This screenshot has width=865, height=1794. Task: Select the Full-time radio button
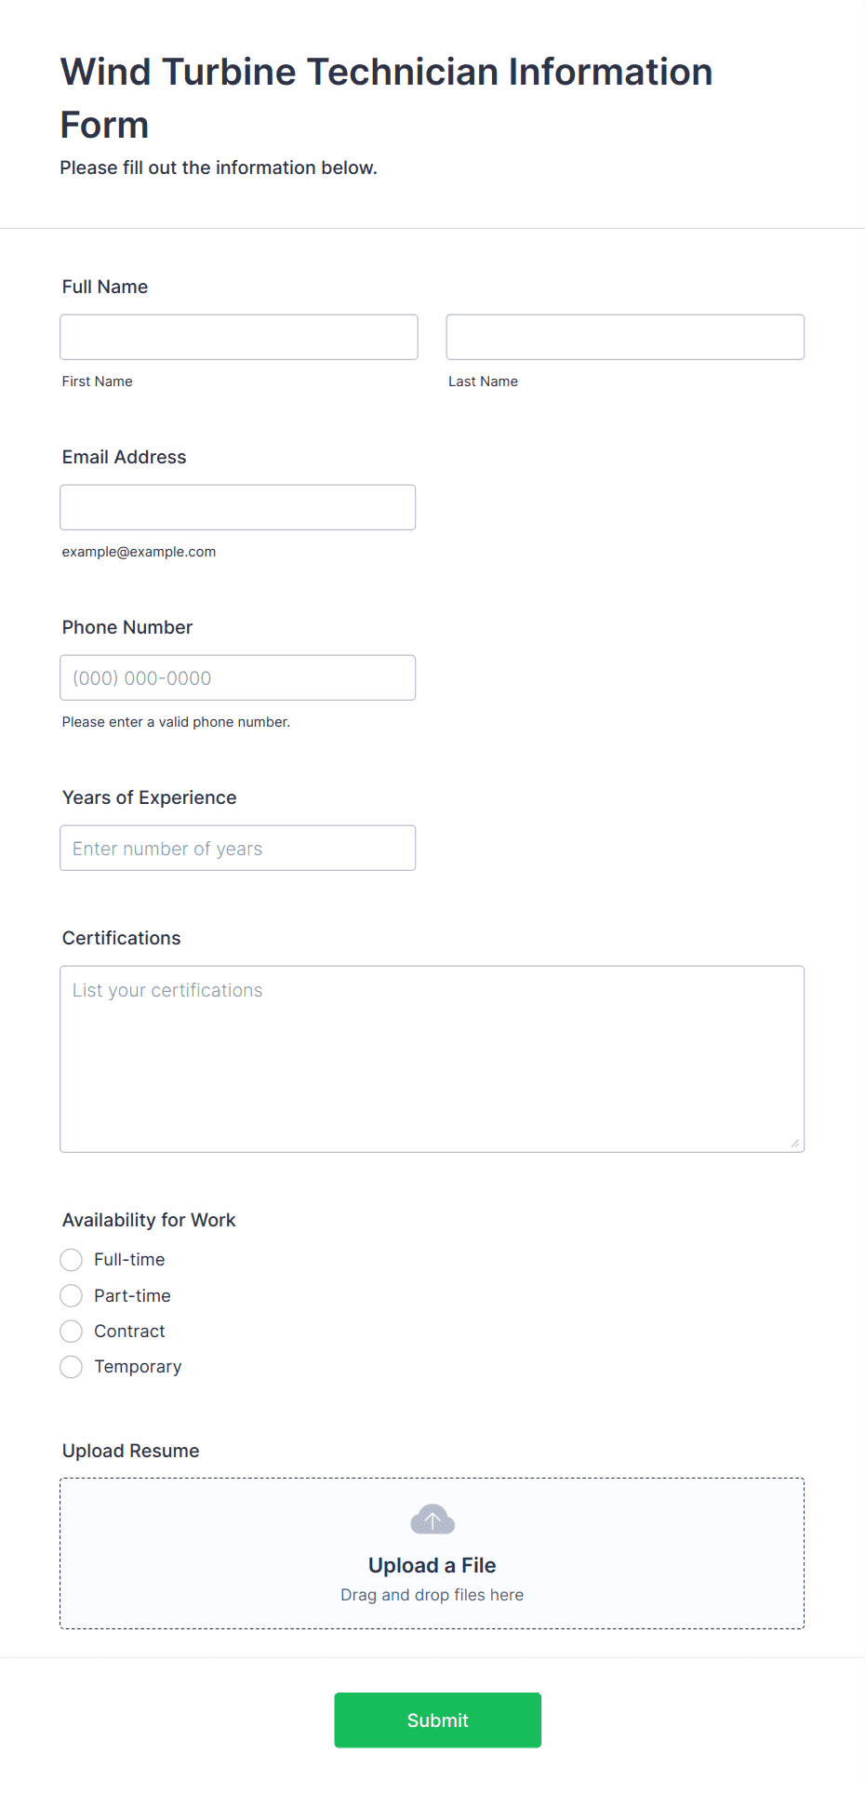click(72, 1260)
